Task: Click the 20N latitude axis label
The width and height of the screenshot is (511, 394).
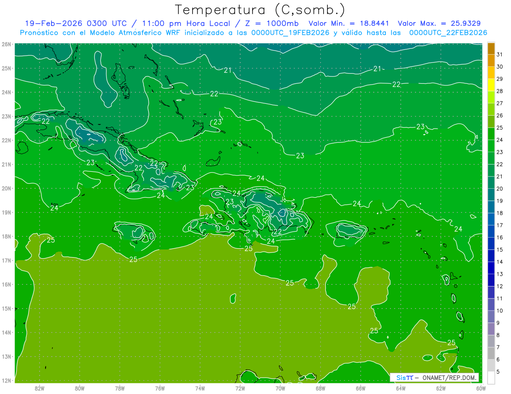Action: tap(6, 188)
